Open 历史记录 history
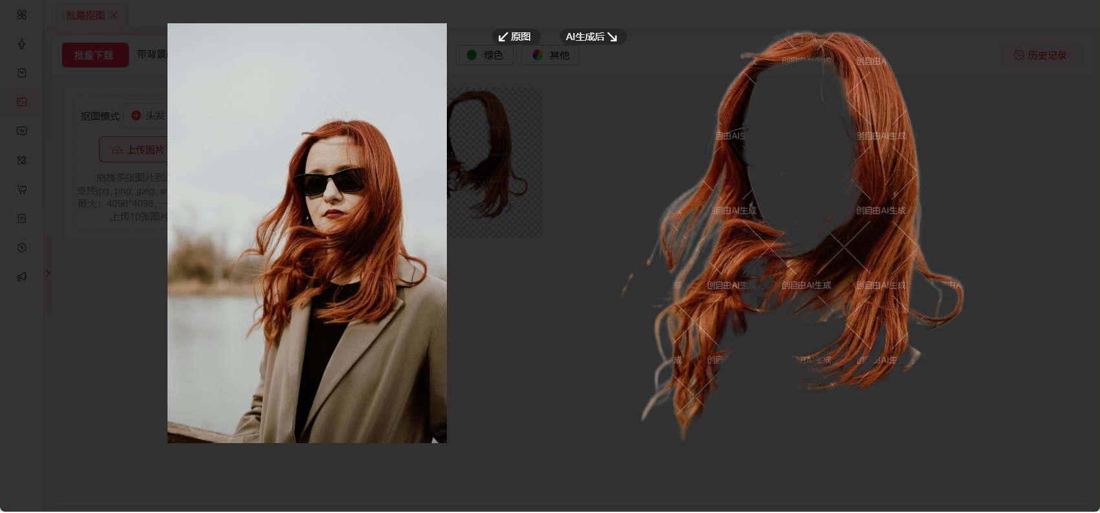The image size is (1100, 513). [1040, 56]
